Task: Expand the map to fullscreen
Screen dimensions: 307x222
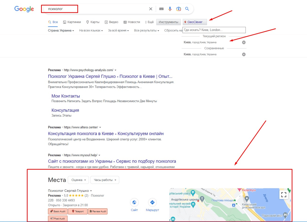Action: tap(284, 194)
